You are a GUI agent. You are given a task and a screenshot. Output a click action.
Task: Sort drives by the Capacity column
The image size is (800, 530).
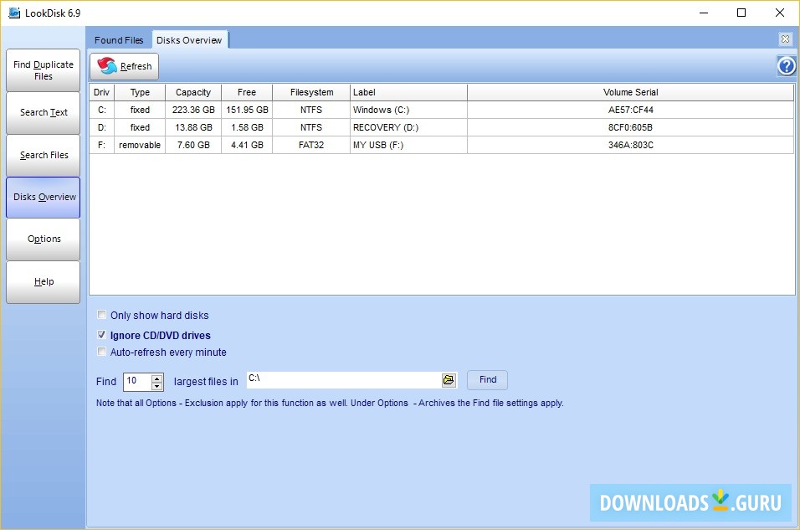[x=193, y=92]
